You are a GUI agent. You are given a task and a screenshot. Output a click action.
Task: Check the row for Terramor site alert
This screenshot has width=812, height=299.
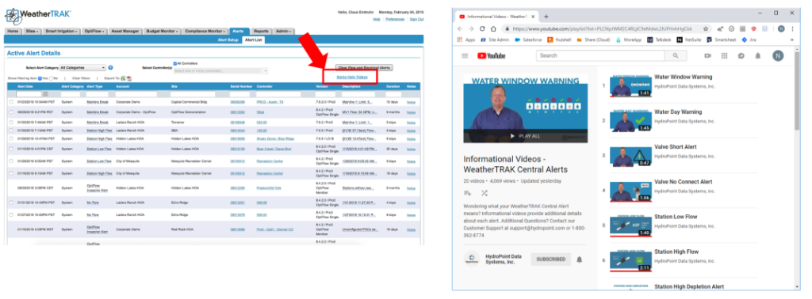coord(11,123)
